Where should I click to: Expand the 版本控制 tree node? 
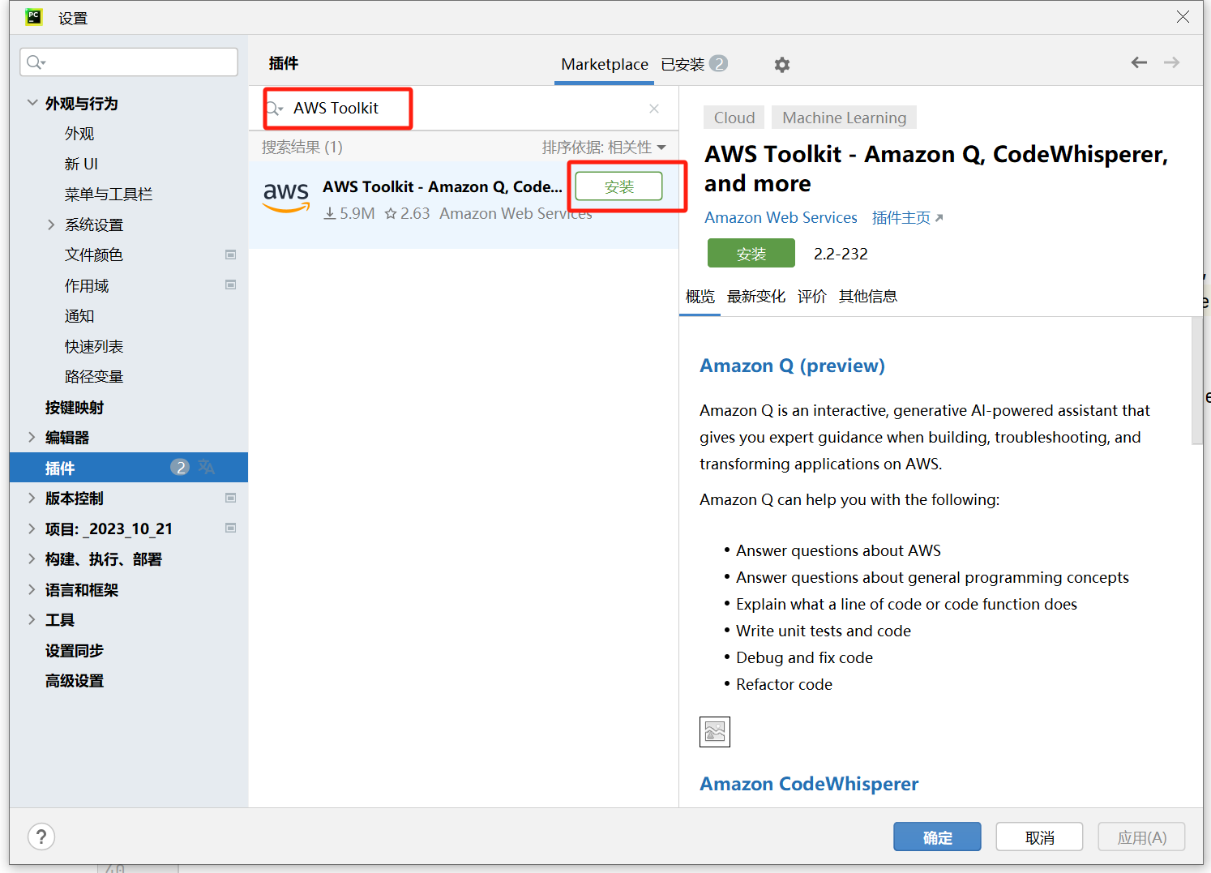pos(32,498)
